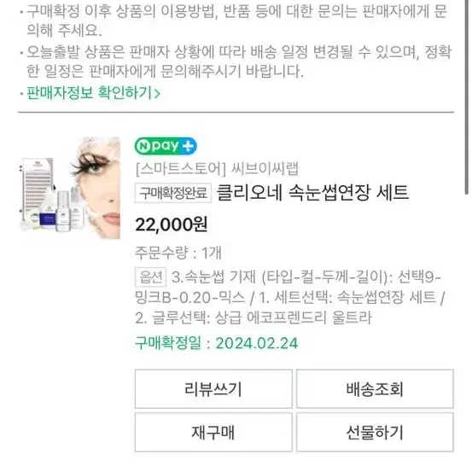The height and width of the screenshot is (472, 472).
Task: Click the green N logo in the pay badge
Action: point(143,146)
